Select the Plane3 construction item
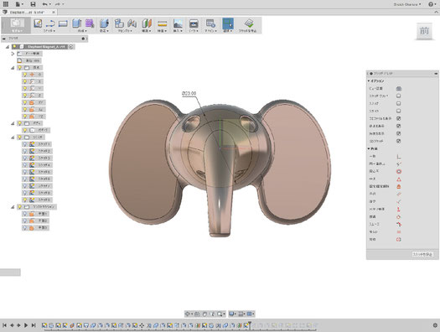The width and height of the screenshot is (440, 332). [x=43, y=227]
